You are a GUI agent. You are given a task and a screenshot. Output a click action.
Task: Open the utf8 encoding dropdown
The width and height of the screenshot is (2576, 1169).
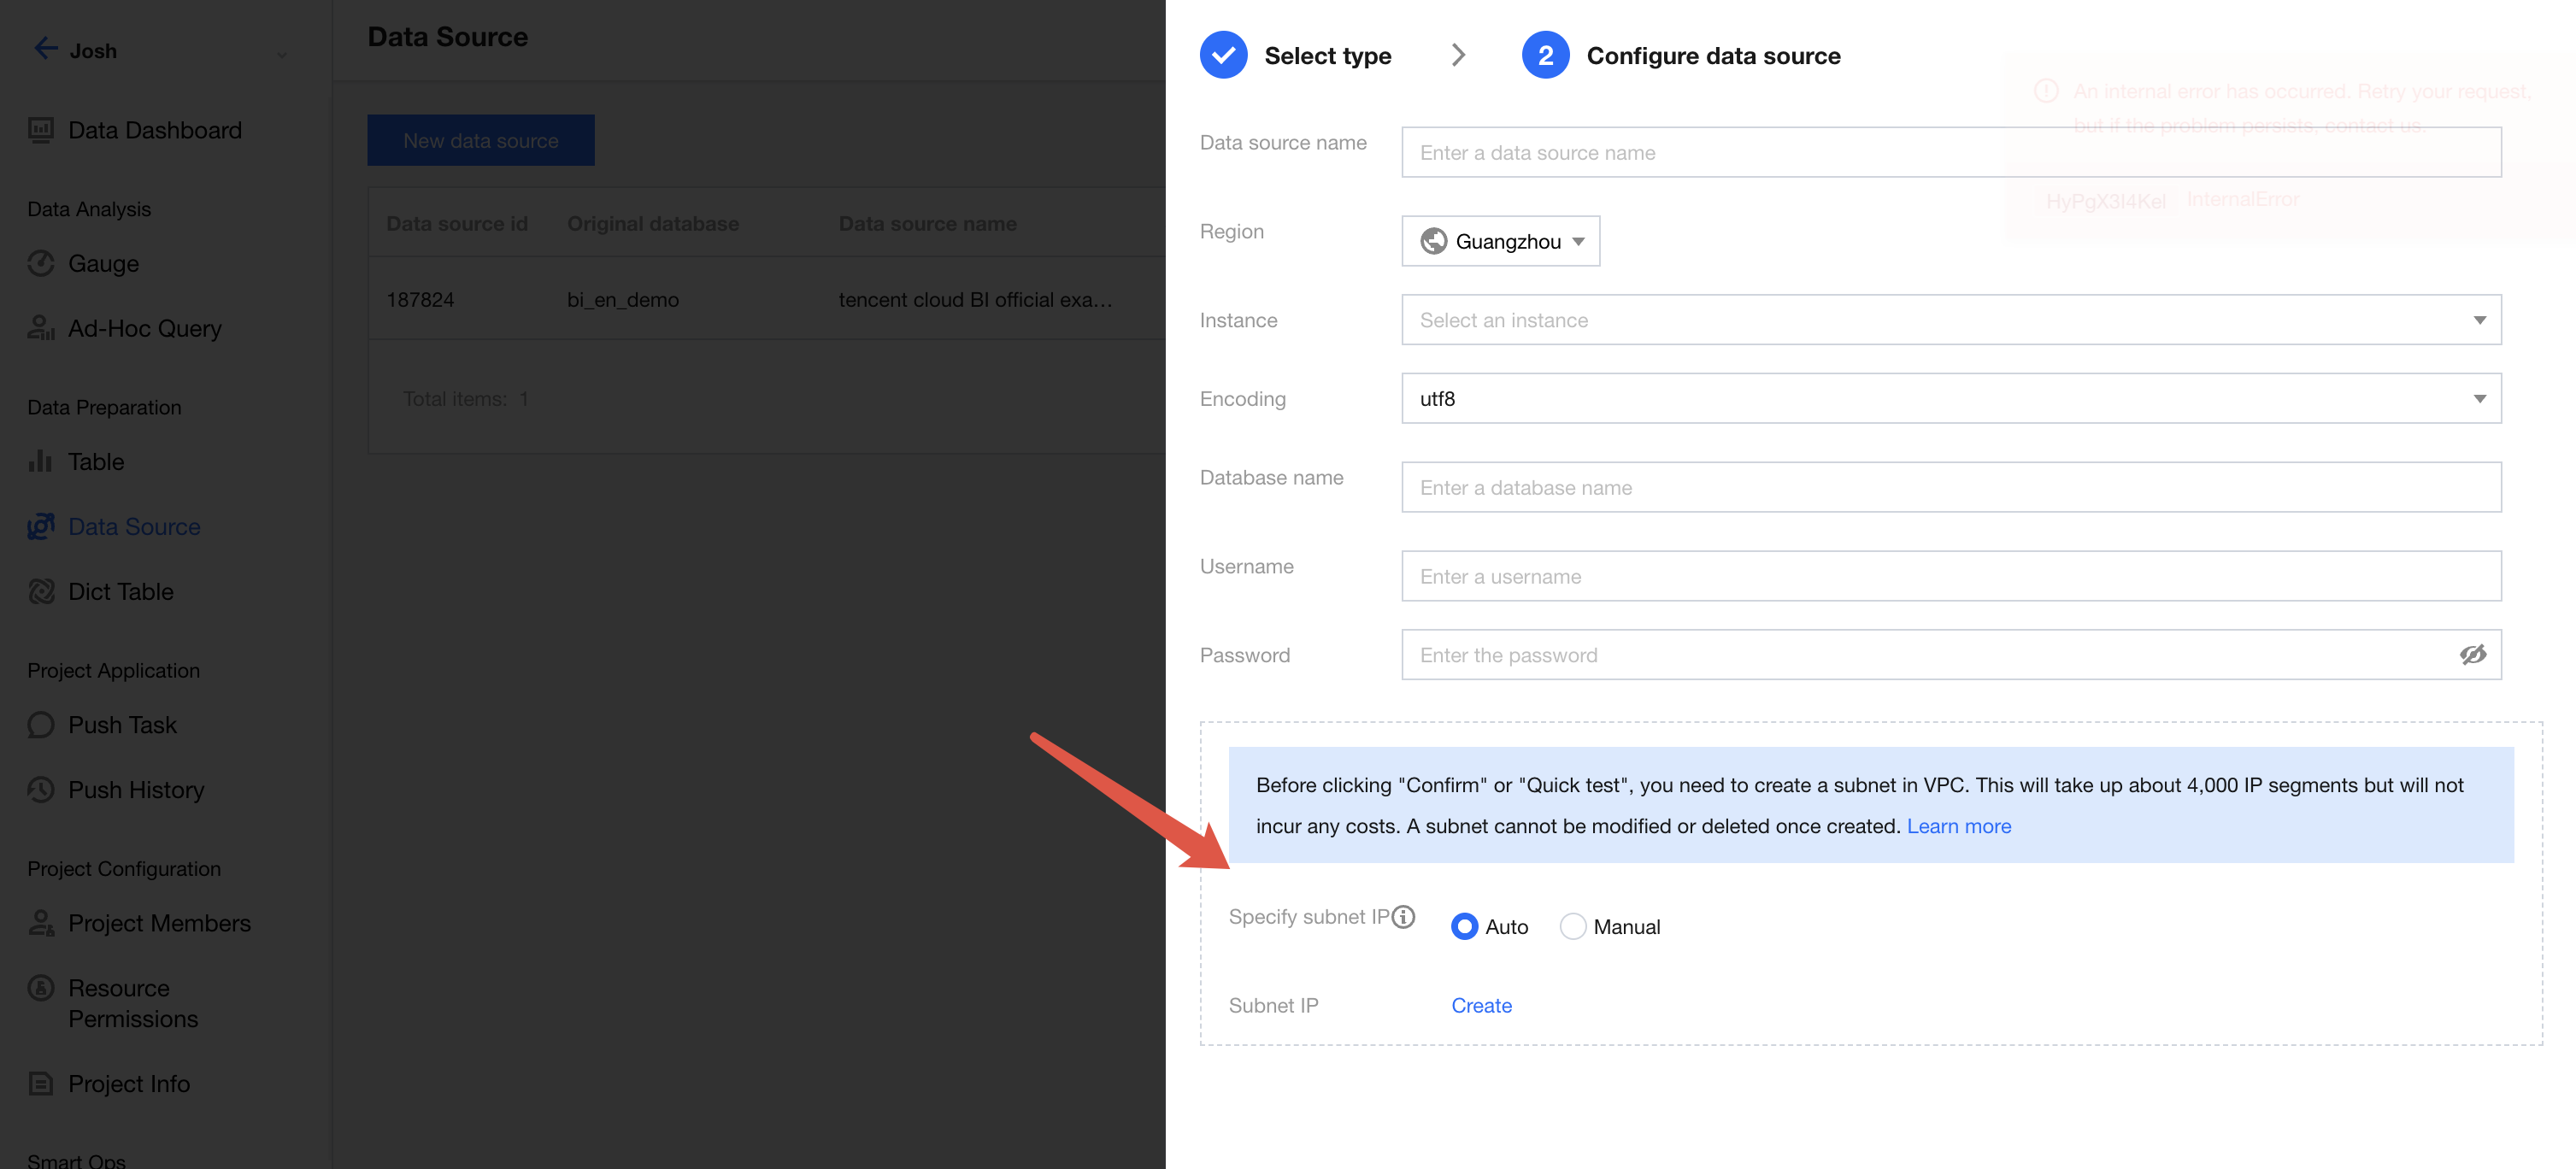(x=1950, y=399)
